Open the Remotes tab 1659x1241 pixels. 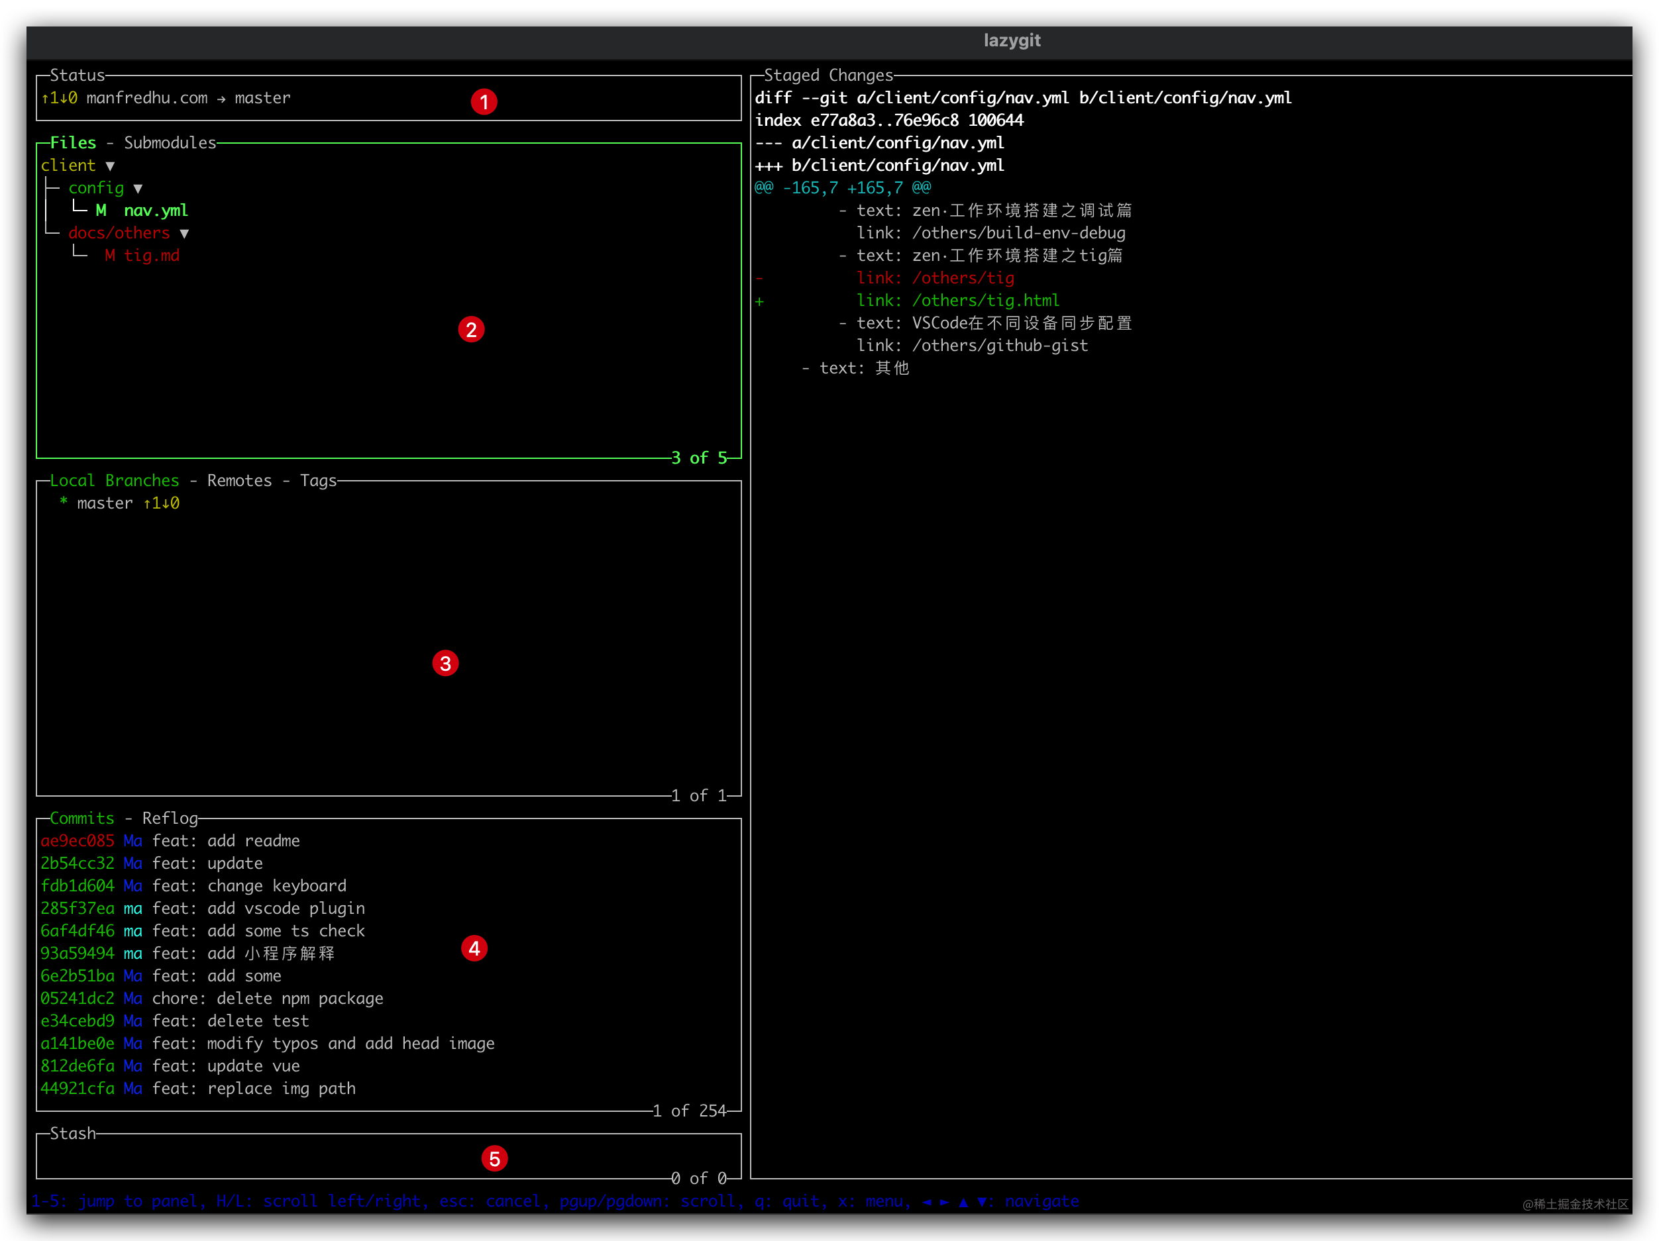click(x=239, y=480)
